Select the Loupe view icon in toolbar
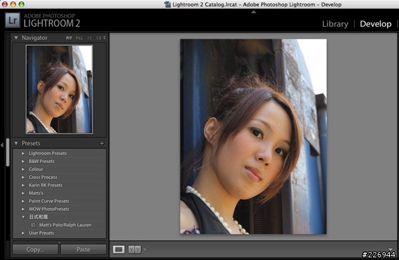The height and width of the screenshot is (260, 399). coord(119,249)
